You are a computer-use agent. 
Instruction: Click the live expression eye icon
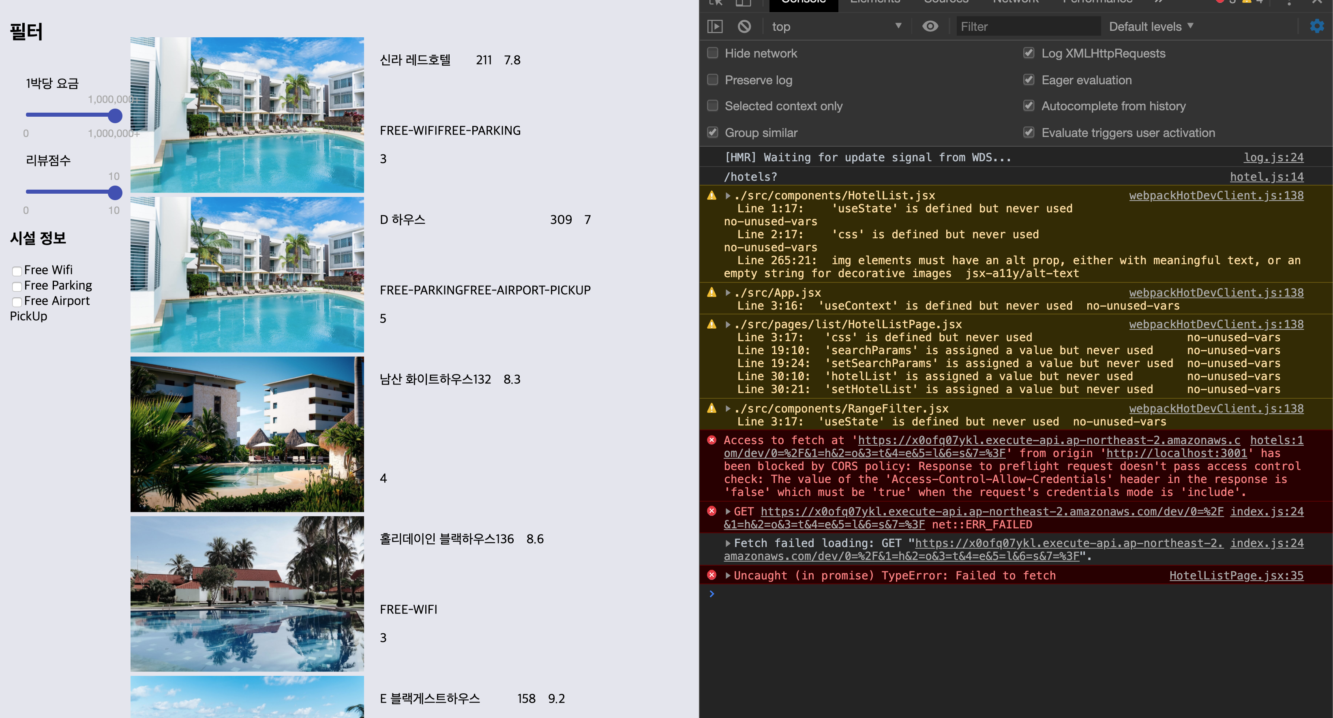click(x=930, y=26)
